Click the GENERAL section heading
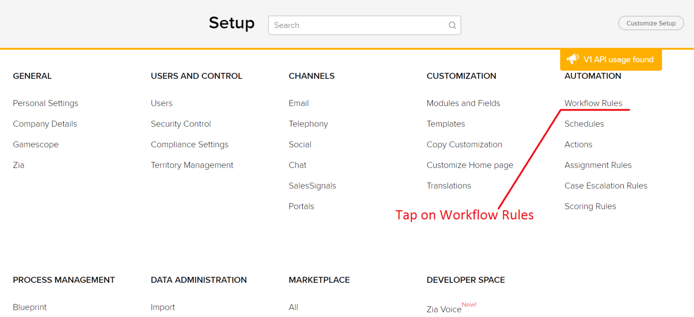694x317 pixels. tap(32, 76)
